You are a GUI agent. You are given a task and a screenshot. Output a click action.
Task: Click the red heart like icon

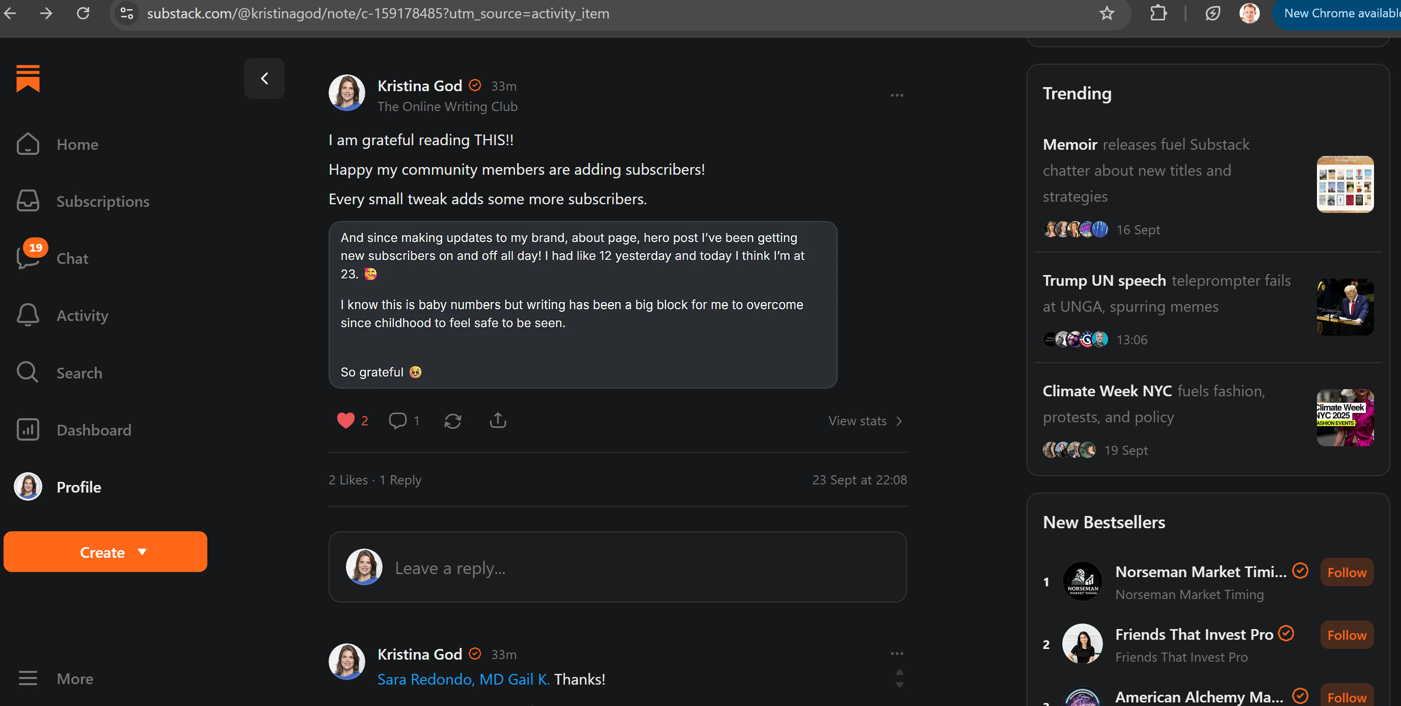pos(345,420)
